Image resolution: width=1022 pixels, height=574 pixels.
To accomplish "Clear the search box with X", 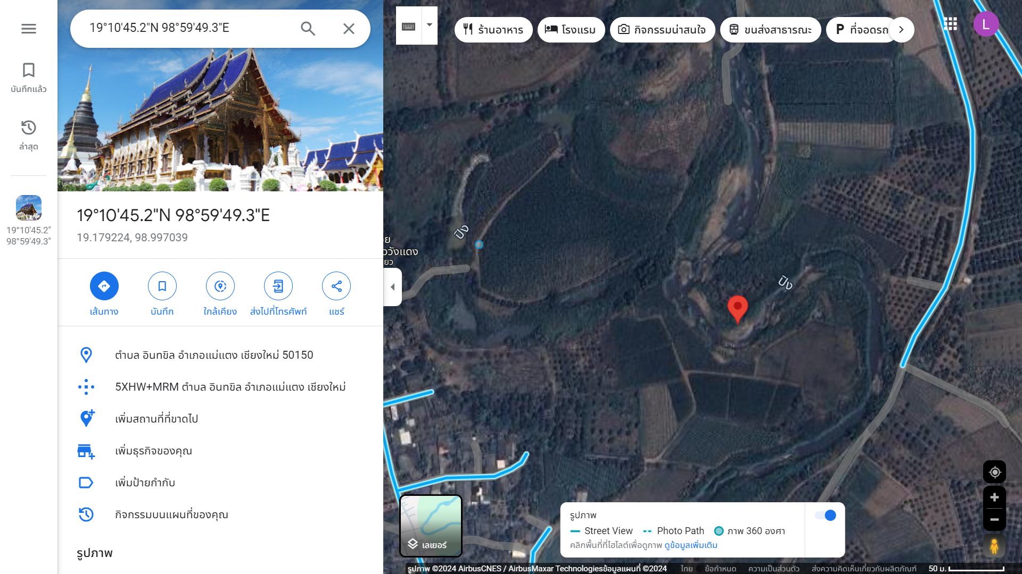I will 349,29.
